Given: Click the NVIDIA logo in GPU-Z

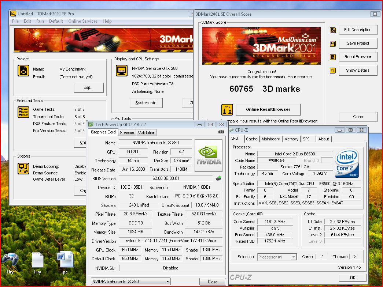Looking at the screenshot, I should click(x=208, y=155).
